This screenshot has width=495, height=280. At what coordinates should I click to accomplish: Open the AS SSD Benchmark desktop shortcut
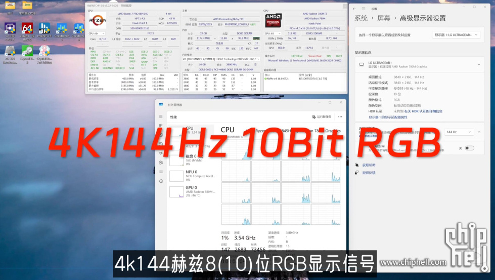coord(10,54)
